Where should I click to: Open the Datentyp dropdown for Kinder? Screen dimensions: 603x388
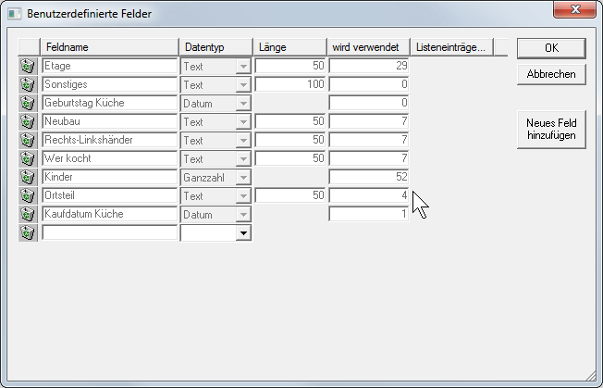244,177
